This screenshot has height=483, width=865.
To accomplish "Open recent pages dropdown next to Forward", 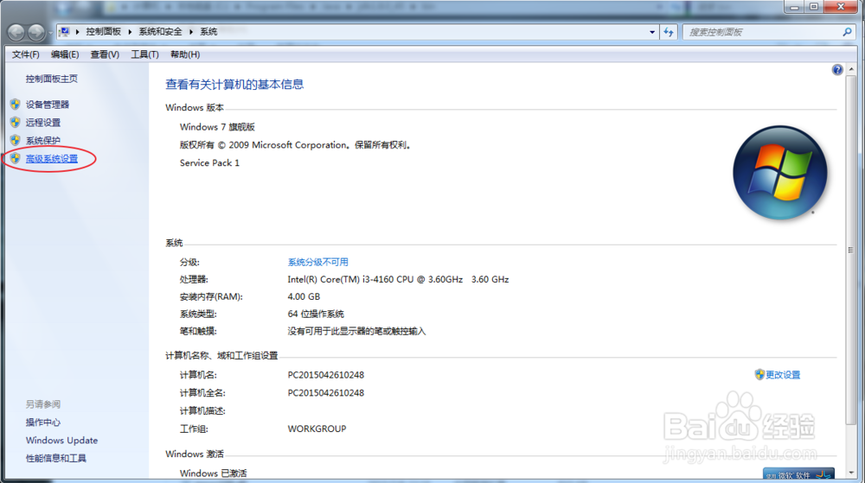I will (x=50, y=33).
